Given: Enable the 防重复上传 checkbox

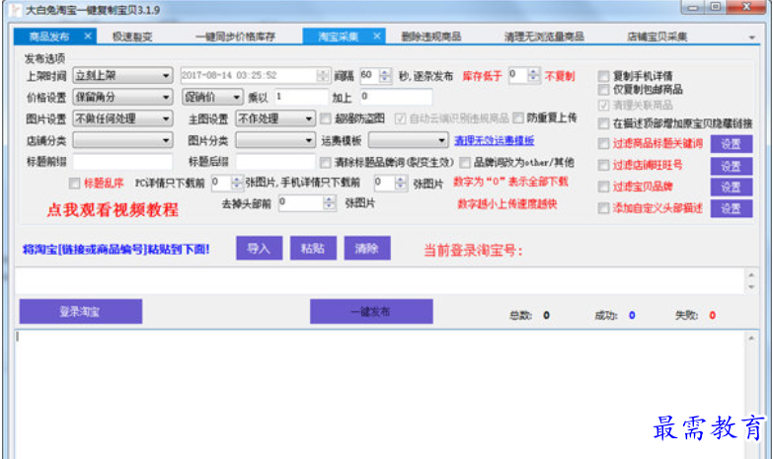Looking at the screenshot, I should (x=517, y=117).
